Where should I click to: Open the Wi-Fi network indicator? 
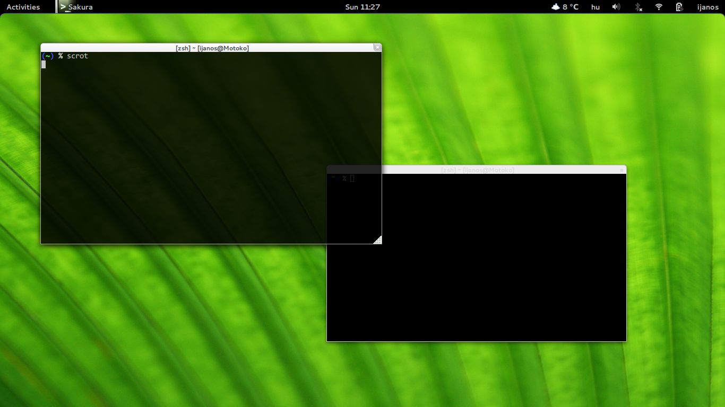click(659, 7)
